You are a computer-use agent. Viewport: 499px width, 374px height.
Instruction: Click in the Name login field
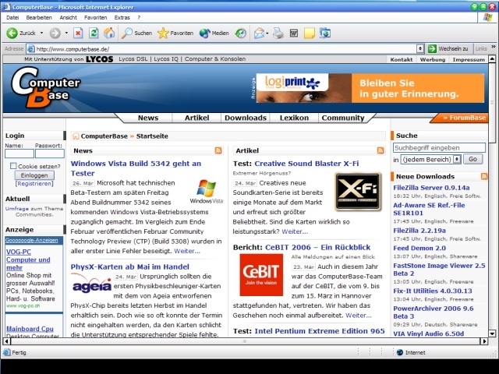[x=19, y=154]
